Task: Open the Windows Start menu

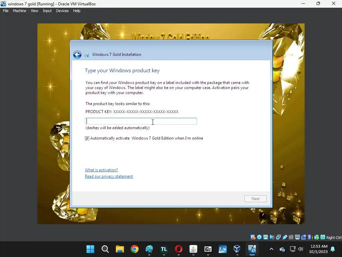Action: pyautogui.click(x=90, y=249)
